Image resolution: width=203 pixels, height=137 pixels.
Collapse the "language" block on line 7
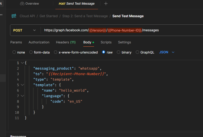(22, 96)
